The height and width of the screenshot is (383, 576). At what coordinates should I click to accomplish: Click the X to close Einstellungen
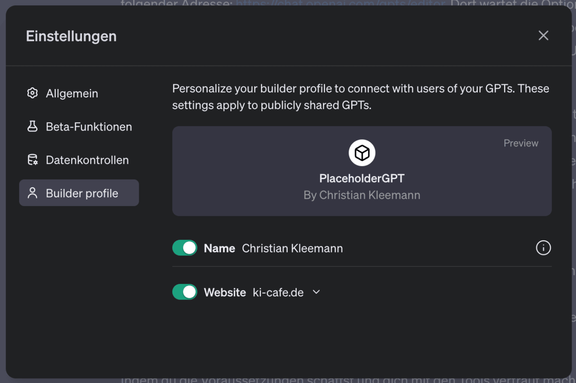[543, 35]
